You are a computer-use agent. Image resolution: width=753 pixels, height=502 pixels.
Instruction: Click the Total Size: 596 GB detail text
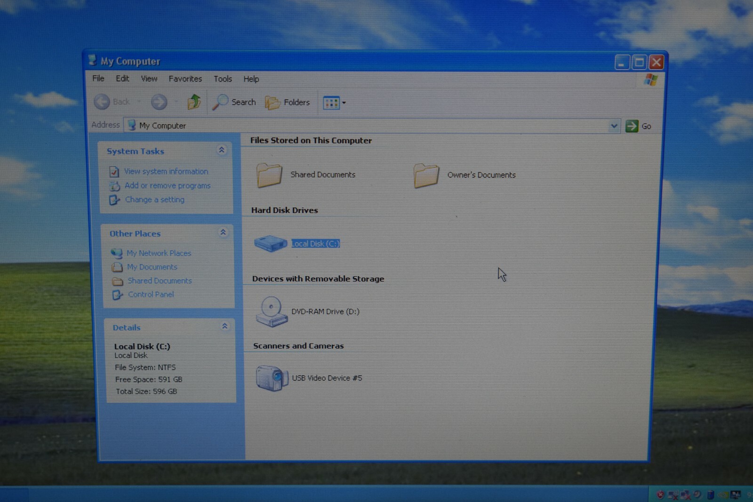(x=146, y=391)
